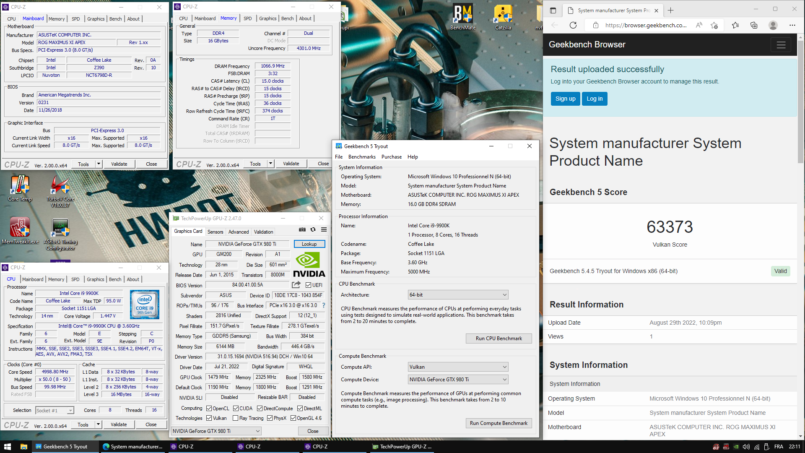805x453 pixels.
Task: Click the scrollbar down arrow in Edge
Action: [x=800, y=436]
